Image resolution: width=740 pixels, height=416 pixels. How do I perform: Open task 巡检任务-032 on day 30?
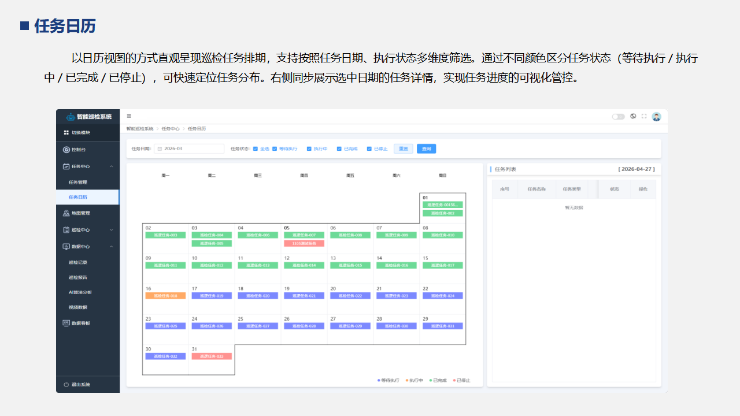(x=165, y=356)
